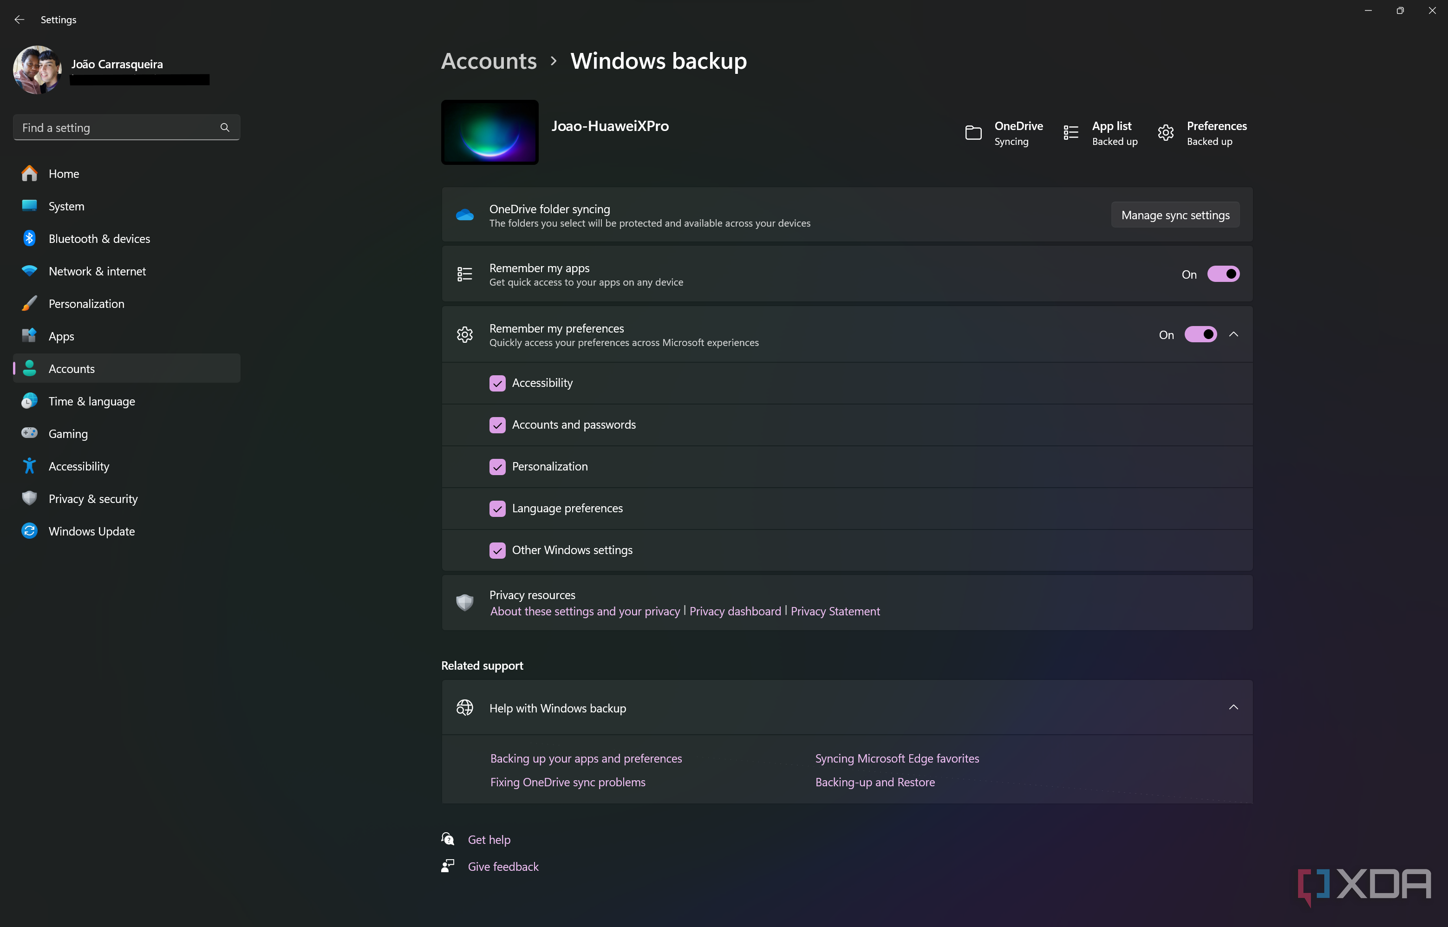
Task: Click the OneDrive cloud icon in folder syncing row
Action: click(464, 215)
